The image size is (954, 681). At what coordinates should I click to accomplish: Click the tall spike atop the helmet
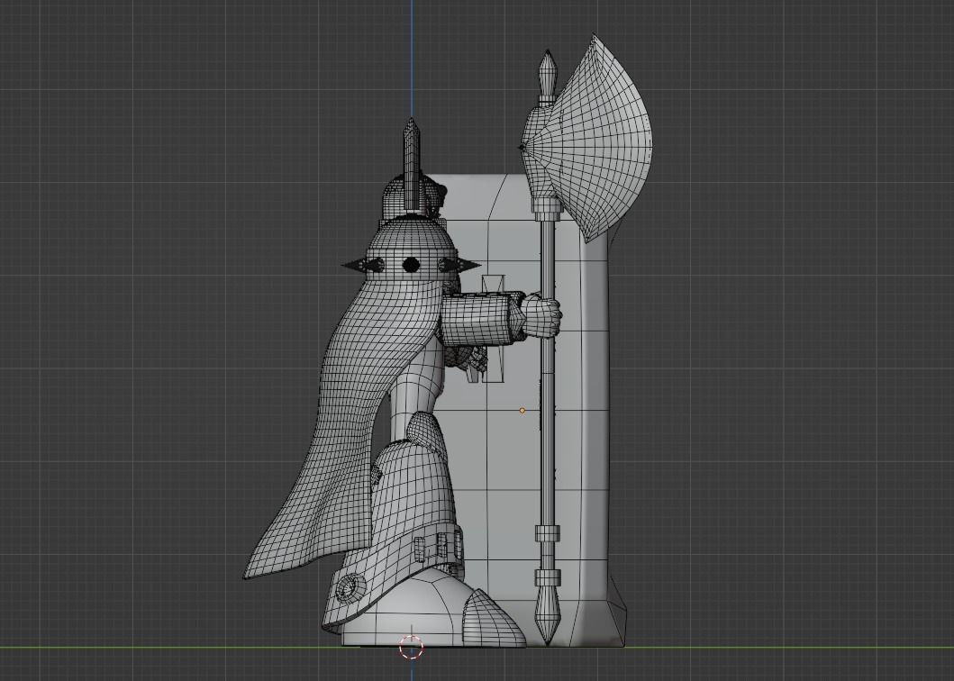tap(412, 164)
